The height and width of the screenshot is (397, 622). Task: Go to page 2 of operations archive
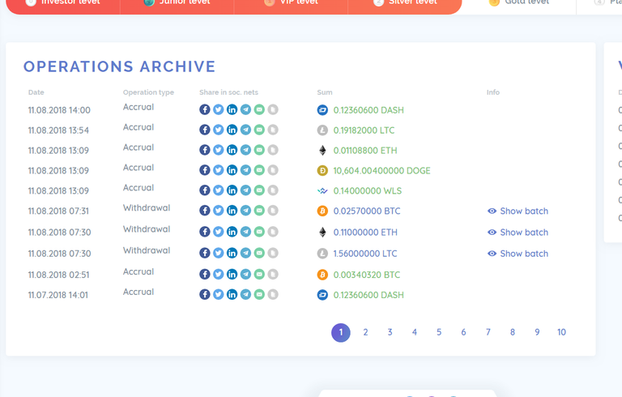(365, 332)
